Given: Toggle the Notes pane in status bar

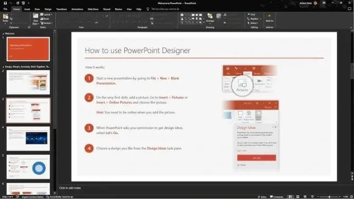Looking at the screenshot, I should (262, 197).
